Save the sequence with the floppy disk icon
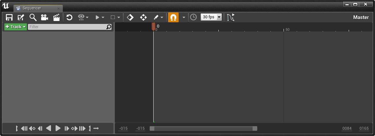This screenshot has height=136, width=375. (x=9, y=17)
